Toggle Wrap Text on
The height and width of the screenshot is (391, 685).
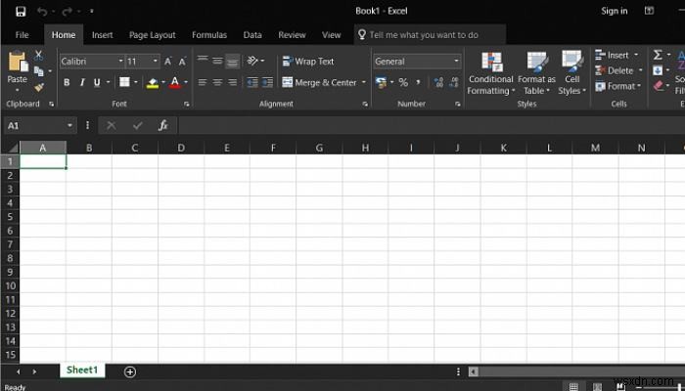[x=308, y=61]
